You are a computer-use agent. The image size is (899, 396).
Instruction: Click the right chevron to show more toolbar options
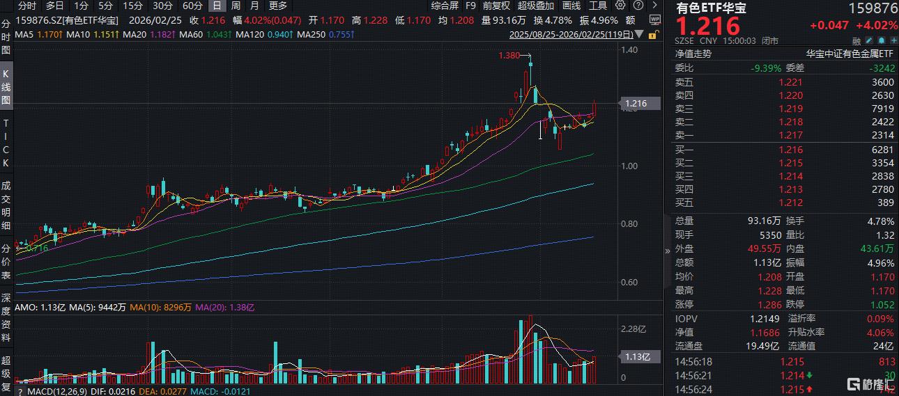654,5
